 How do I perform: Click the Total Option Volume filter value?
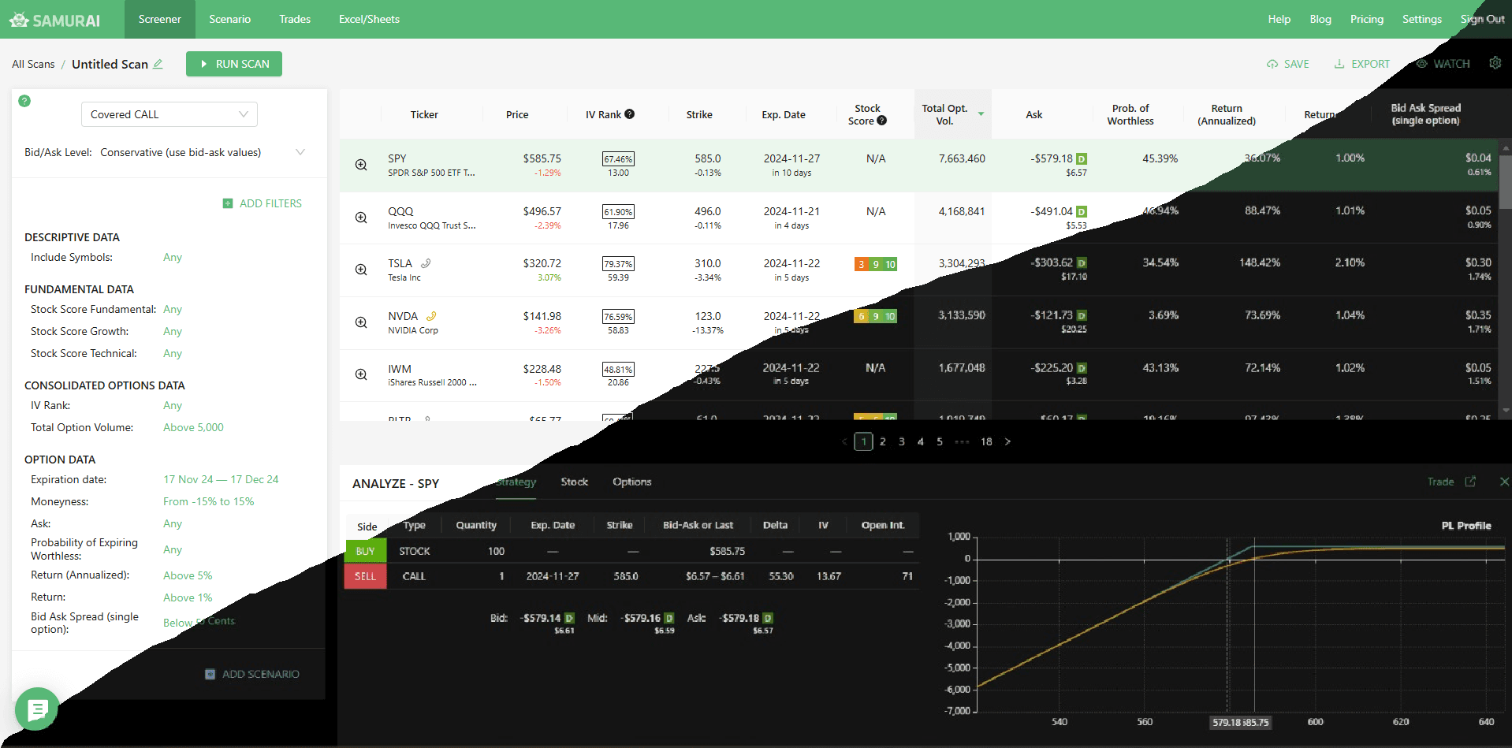point(193,427)
